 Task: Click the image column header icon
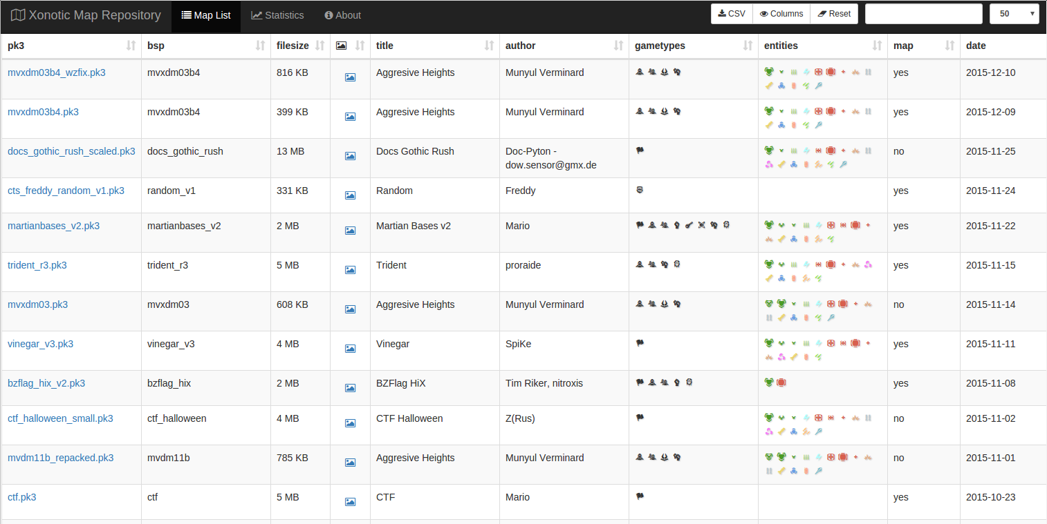[x=341, y=46]
